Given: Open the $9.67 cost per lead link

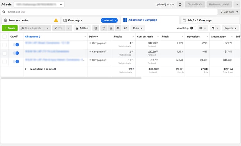Looking at the screenshot, I should [x=153, y=60].
